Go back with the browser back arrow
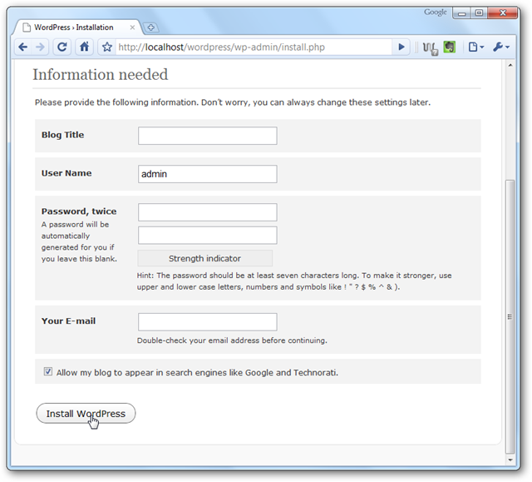 [23, 47]
